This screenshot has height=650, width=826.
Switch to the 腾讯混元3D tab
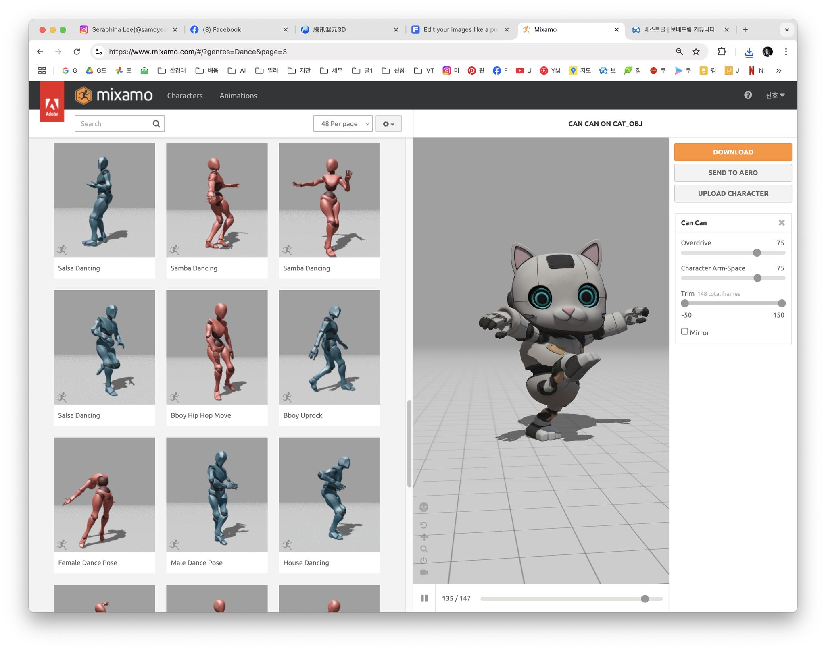[x=350, y=29]
